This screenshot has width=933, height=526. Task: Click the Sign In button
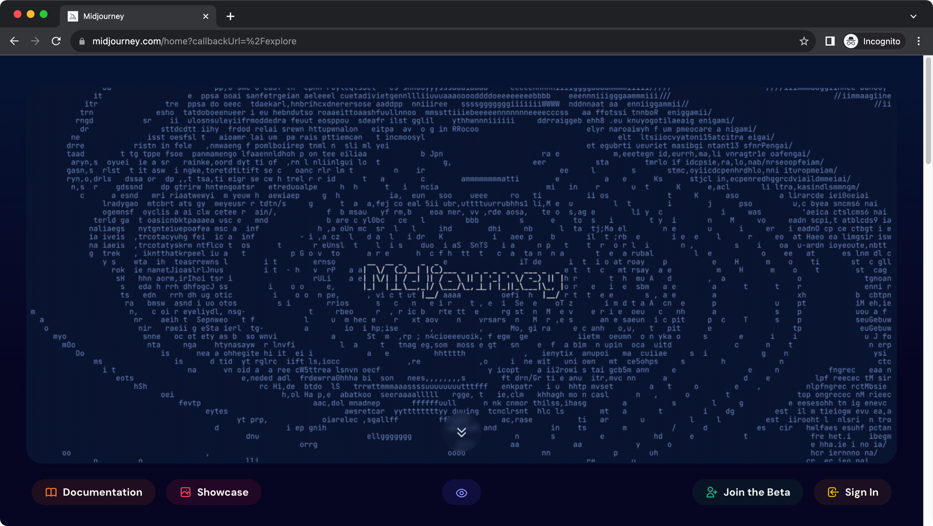pyautogui.click(x=852, y=492)
